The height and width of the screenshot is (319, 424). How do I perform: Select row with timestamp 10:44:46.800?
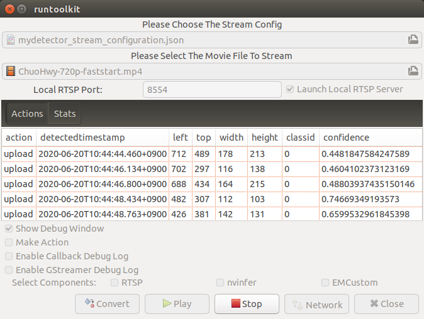coord(212,184)
